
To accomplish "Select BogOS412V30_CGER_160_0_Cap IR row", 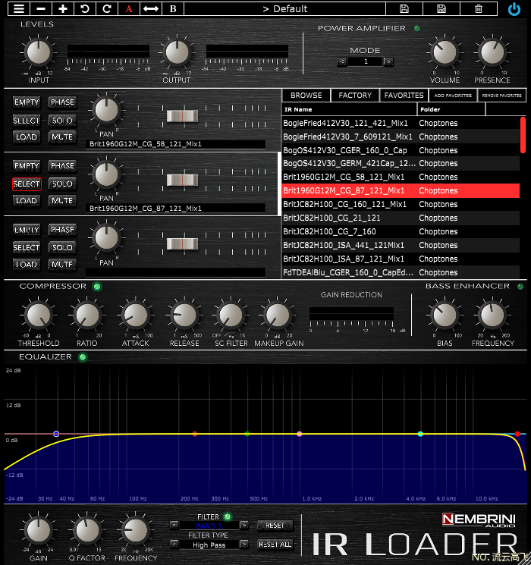I will [x=401, y=150].
